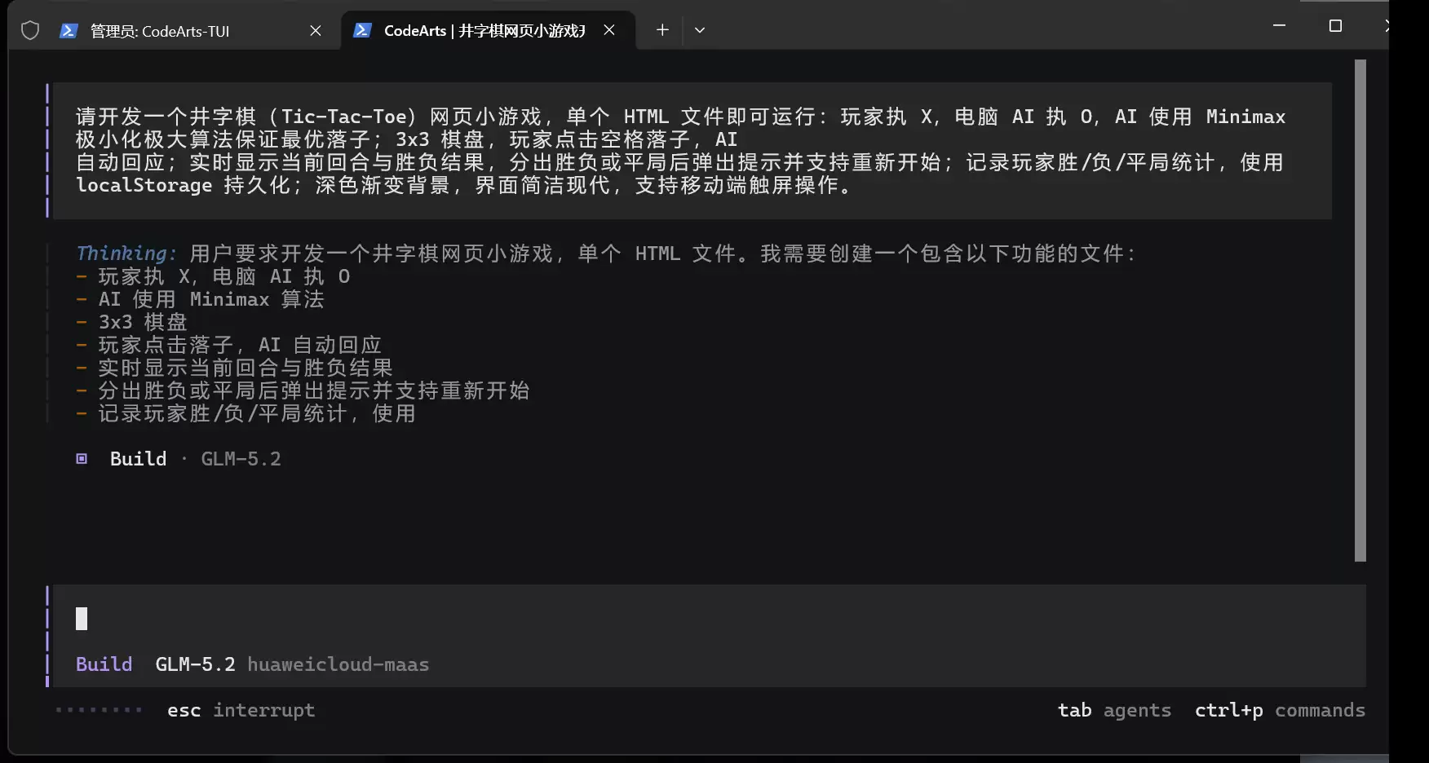
Task: Open the new tab profile dropdown
Action: 699,30
